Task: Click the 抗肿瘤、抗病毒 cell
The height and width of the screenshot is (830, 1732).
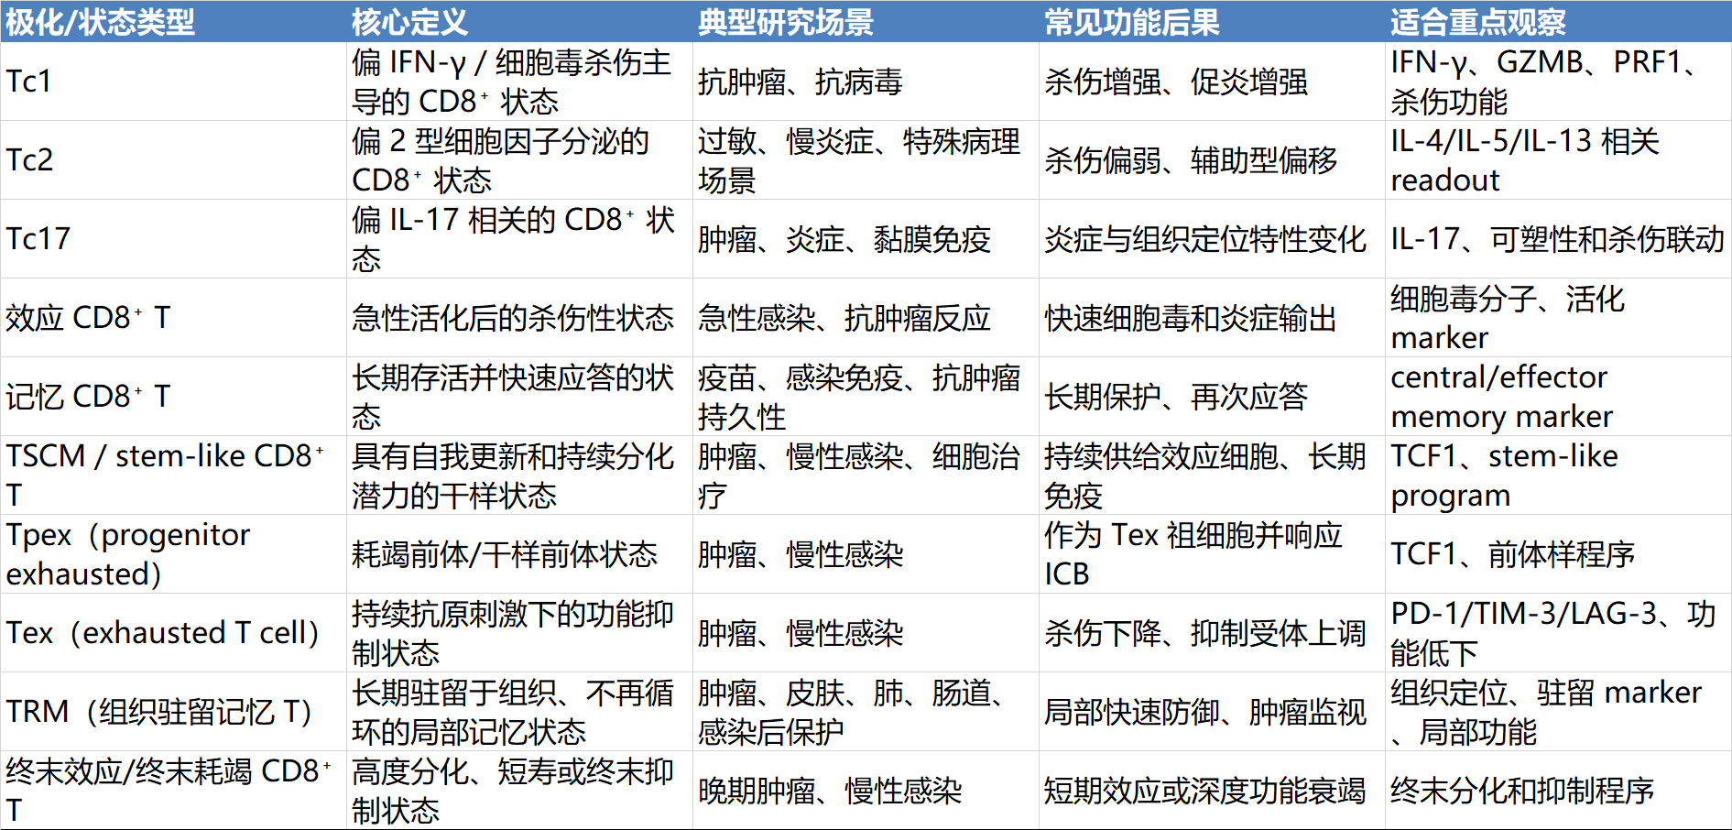Action: (x=800, y=82)
